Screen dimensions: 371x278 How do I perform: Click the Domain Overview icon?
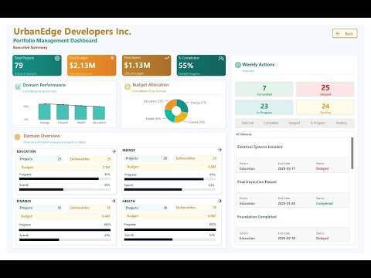[x=17, y=137]
